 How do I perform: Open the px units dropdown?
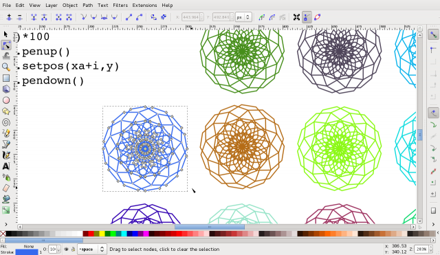[x=243, y=17]
